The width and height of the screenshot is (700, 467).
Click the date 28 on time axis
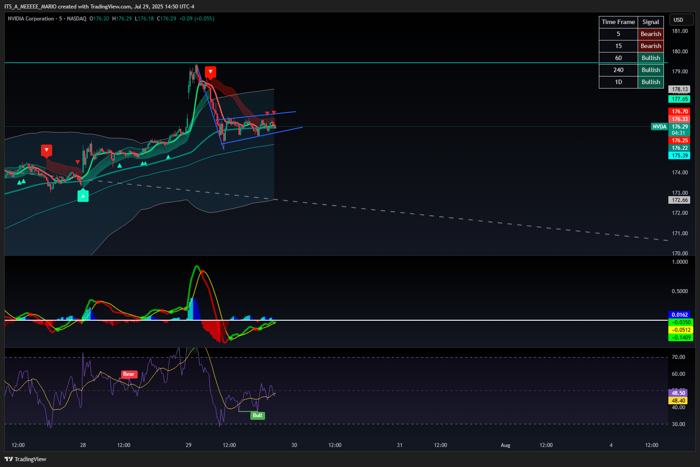point(83,445)
